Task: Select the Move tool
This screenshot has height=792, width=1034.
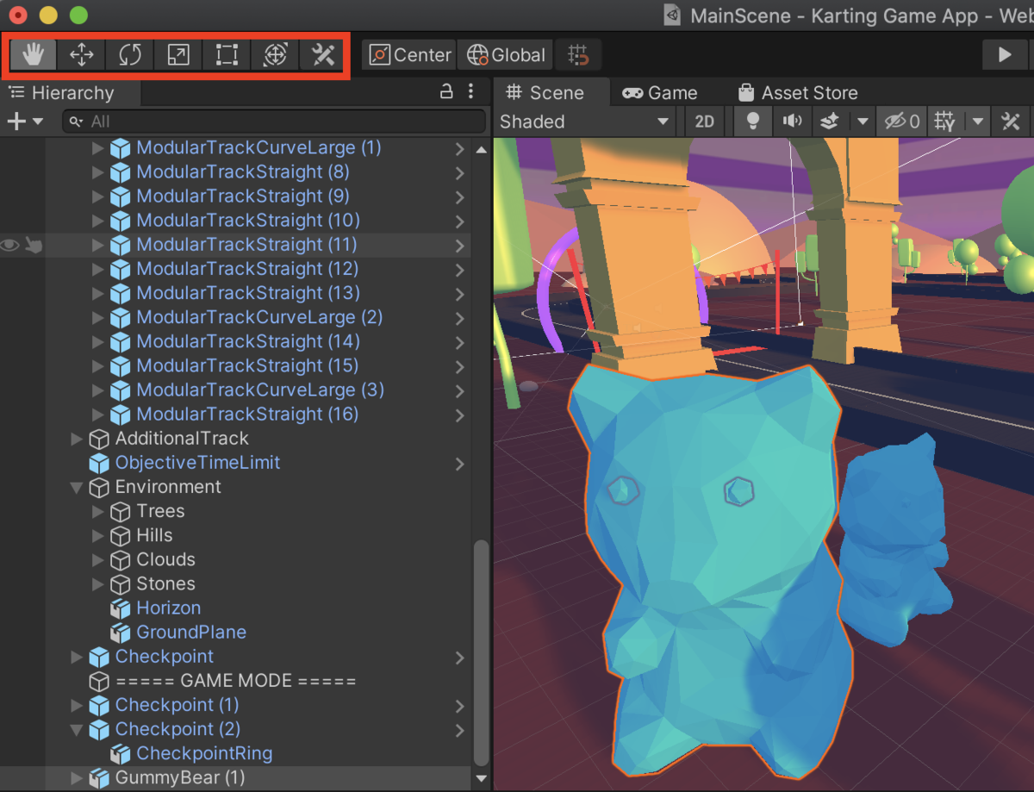Action: coord(82,55)
